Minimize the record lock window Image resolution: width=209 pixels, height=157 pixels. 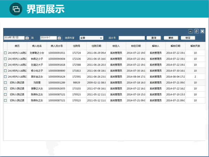tap(190, 31)
